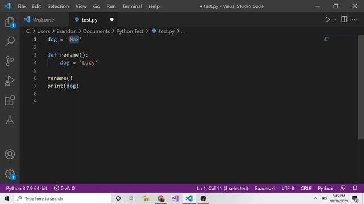Open the Go menu
The image size is (364, 204).
coord(97,6)
